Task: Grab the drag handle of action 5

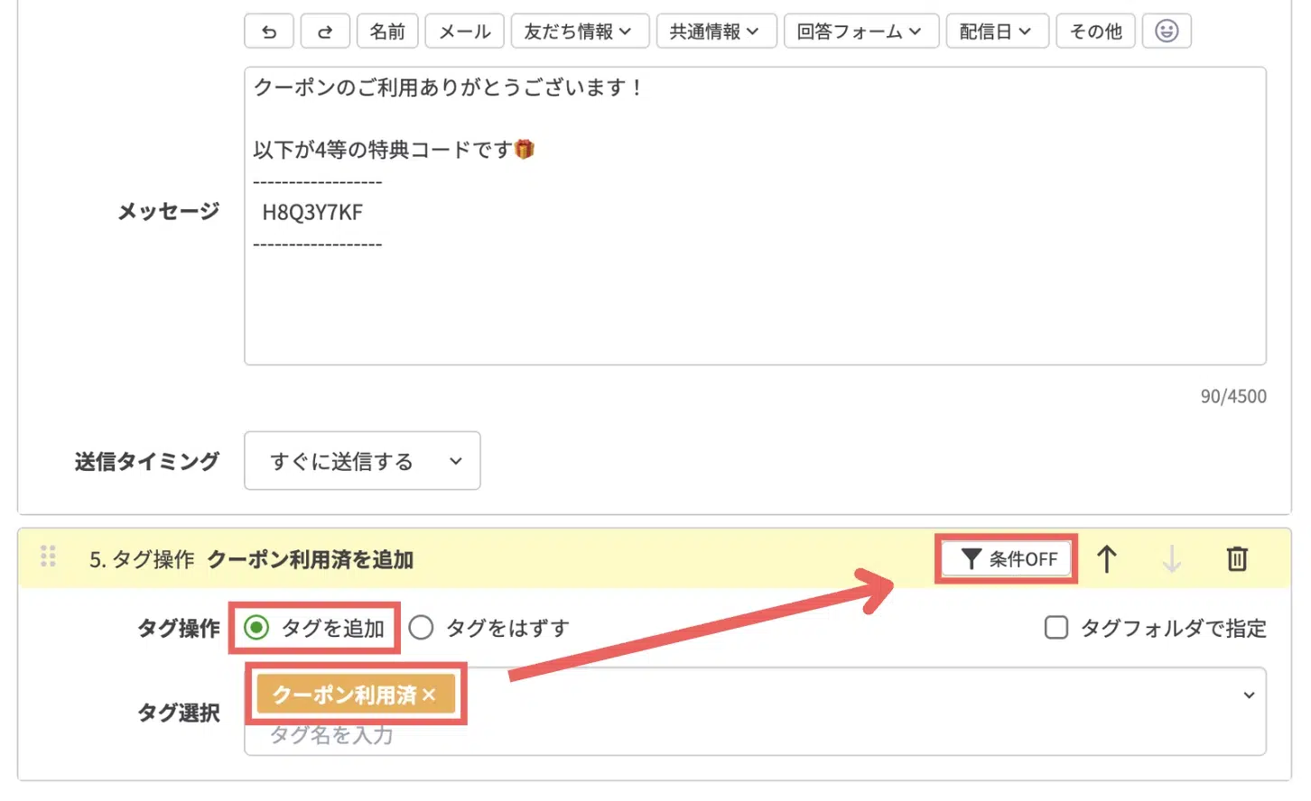Action: pos(48,557)
